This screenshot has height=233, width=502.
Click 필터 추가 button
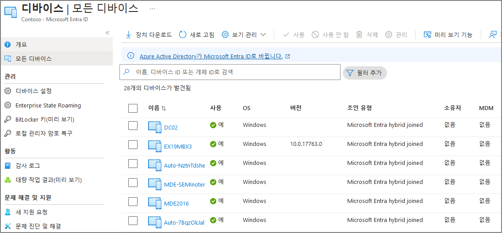[x=364, y=73]
